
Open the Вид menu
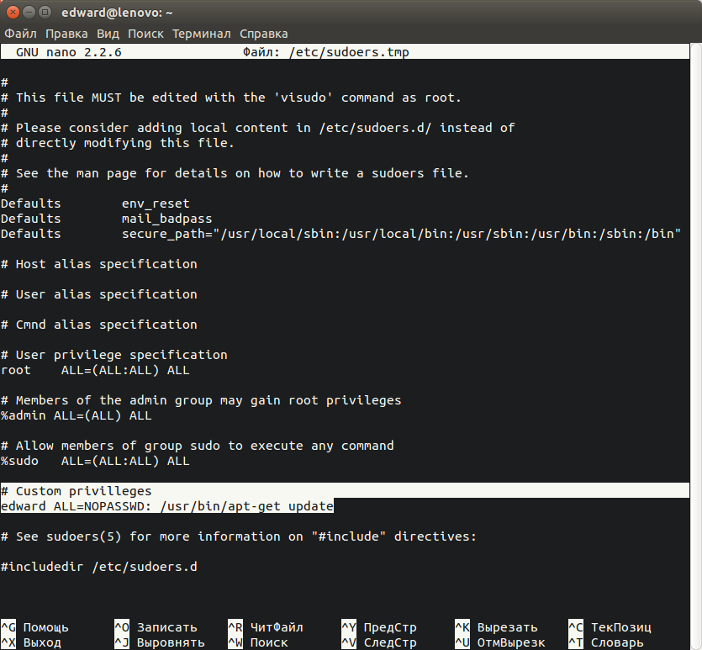pyautogui.click(x=108, y=34)
